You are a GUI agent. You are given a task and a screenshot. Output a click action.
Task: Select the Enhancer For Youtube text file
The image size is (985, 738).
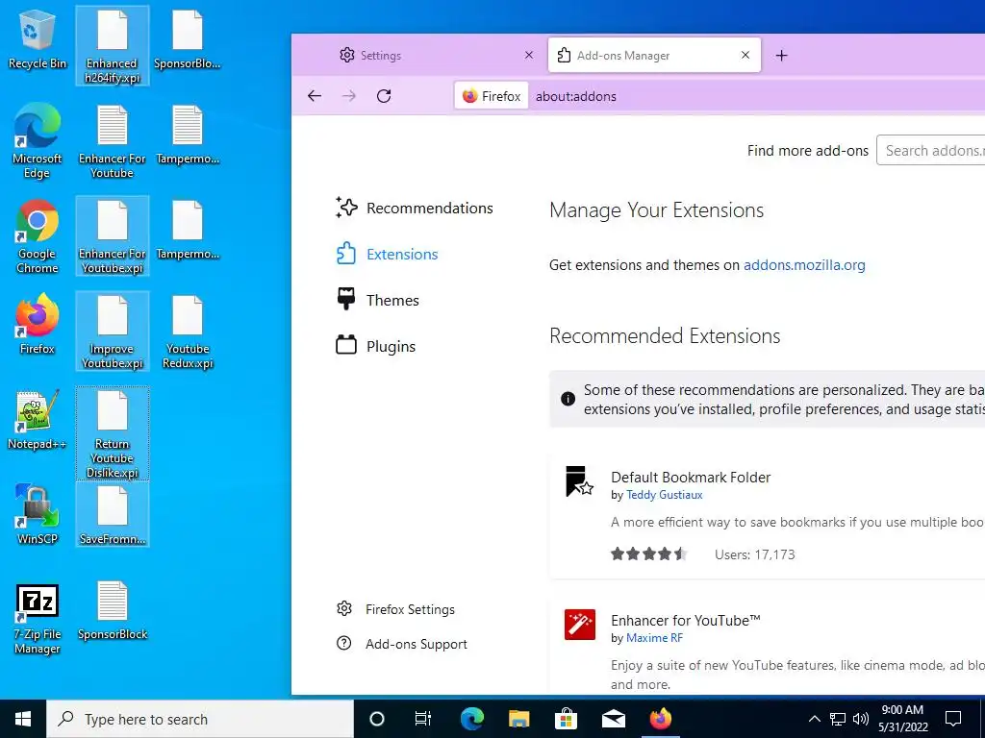coord(113,141)
